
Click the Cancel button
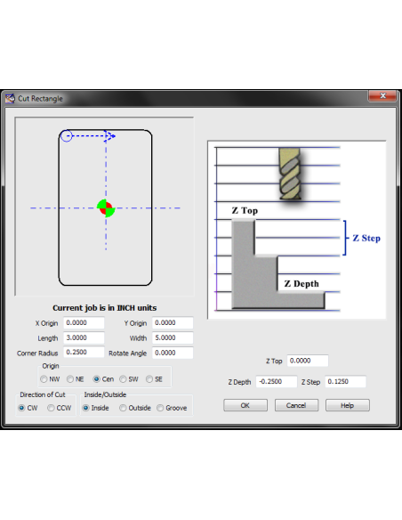click(296, 405)
